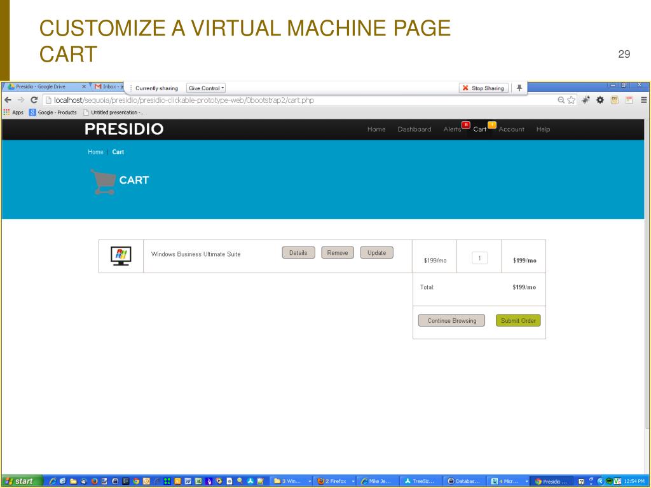This screenshot has width=651, height=488.
Task: Expand hidden tray icons arrow
Action: click(x=600, y=482)
